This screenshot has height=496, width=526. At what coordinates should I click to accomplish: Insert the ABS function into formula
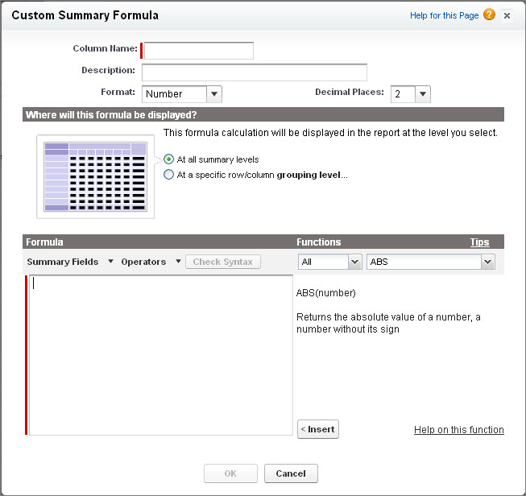(x=318, y=429)
